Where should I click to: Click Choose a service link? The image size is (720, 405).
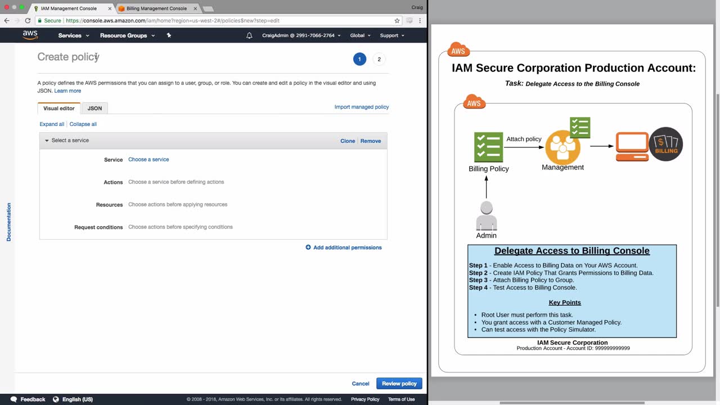(148, 160)
